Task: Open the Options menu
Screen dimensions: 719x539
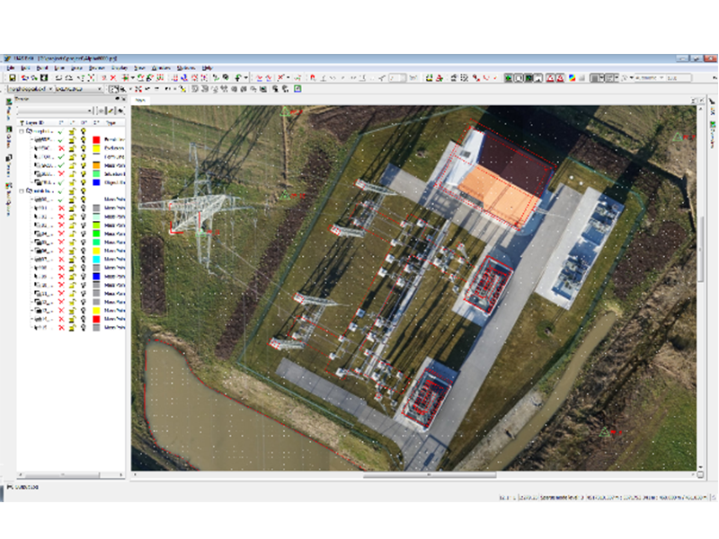Action: 186,68
